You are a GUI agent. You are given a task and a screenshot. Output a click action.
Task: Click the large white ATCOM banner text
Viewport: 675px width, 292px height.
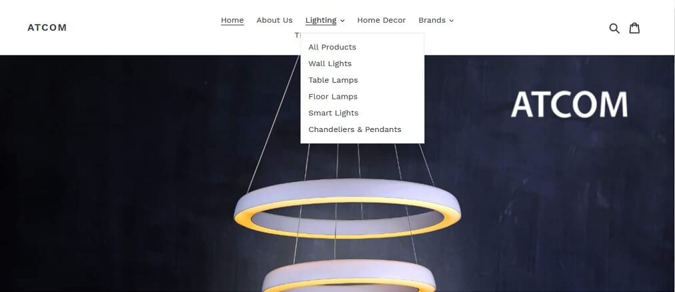(x=569, y=105)
